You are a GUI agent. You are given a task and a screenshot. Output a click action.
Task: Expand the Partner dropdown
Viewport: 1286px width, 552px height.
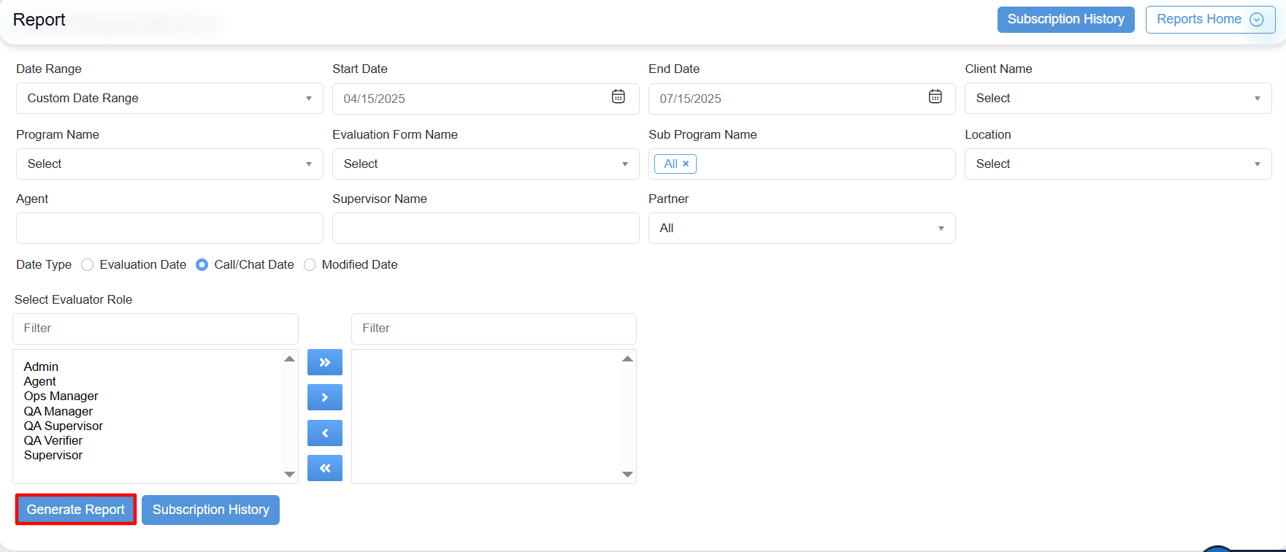pyautogui.click(x=801, y=229)
